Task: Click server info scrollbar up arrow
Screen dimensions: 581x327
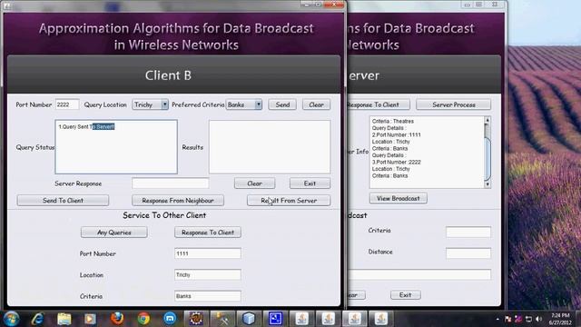Action: point(487,120)
